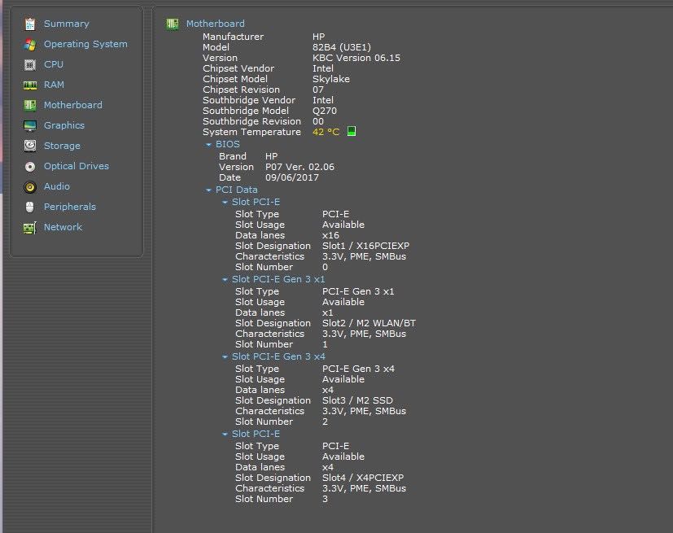Click the RAM module icon

(29, 85)
